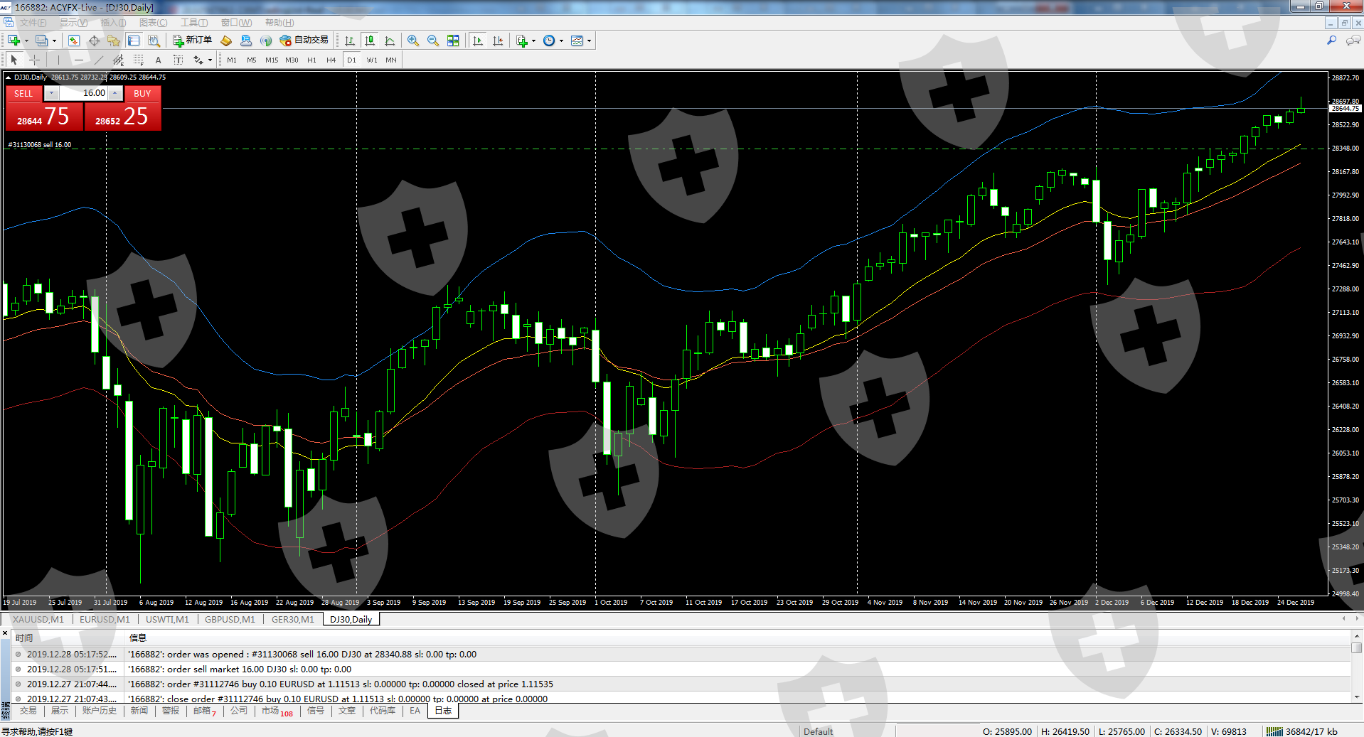Open the periodicity clock dropdown arrow

click(561, 41)
